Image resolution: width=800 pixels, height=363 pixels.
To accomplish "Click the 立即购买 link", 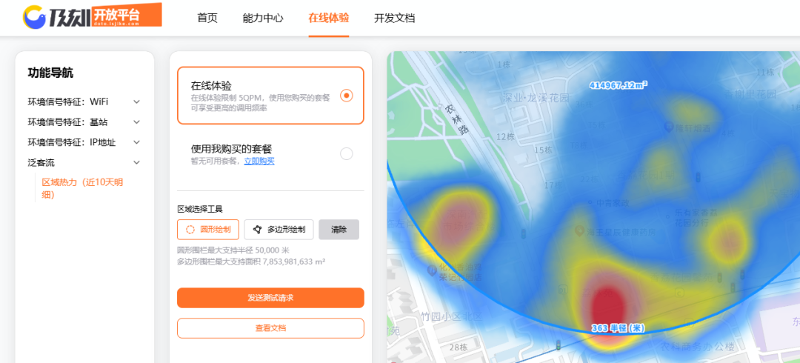I will pos(259,161).
